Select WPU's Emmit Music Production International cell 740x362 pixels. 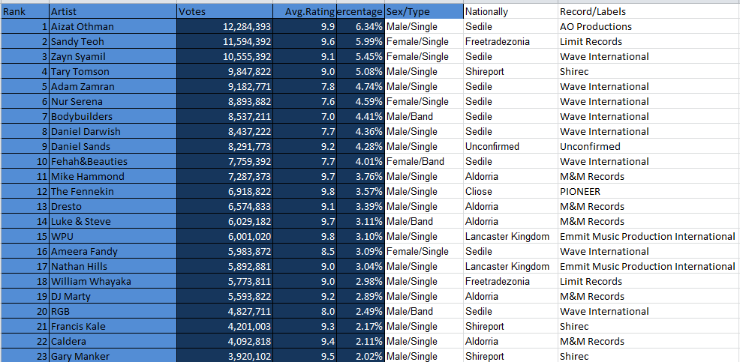[x=649, y=236]
